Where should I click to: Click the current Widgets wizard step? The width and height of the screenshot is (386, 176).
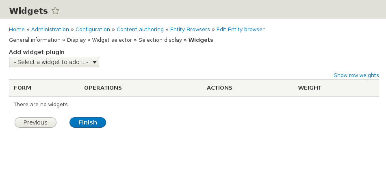201,40
